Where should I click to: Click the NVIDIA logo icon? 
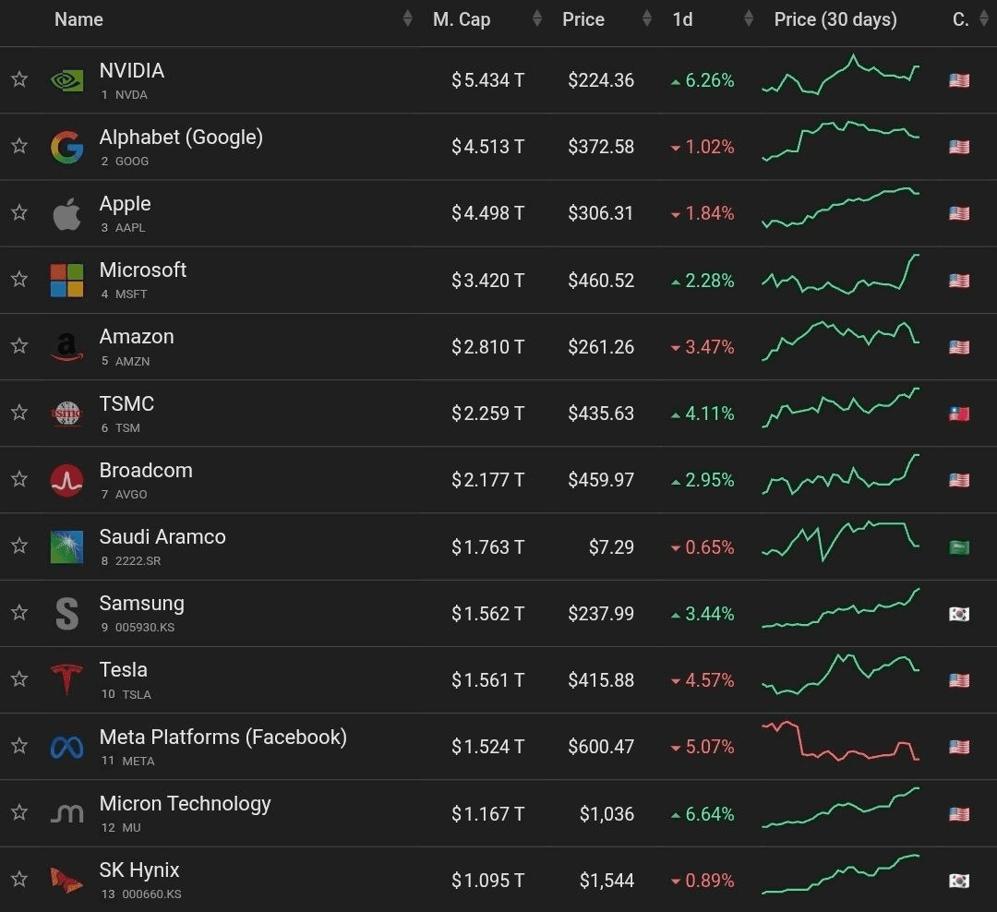point(66,80)
